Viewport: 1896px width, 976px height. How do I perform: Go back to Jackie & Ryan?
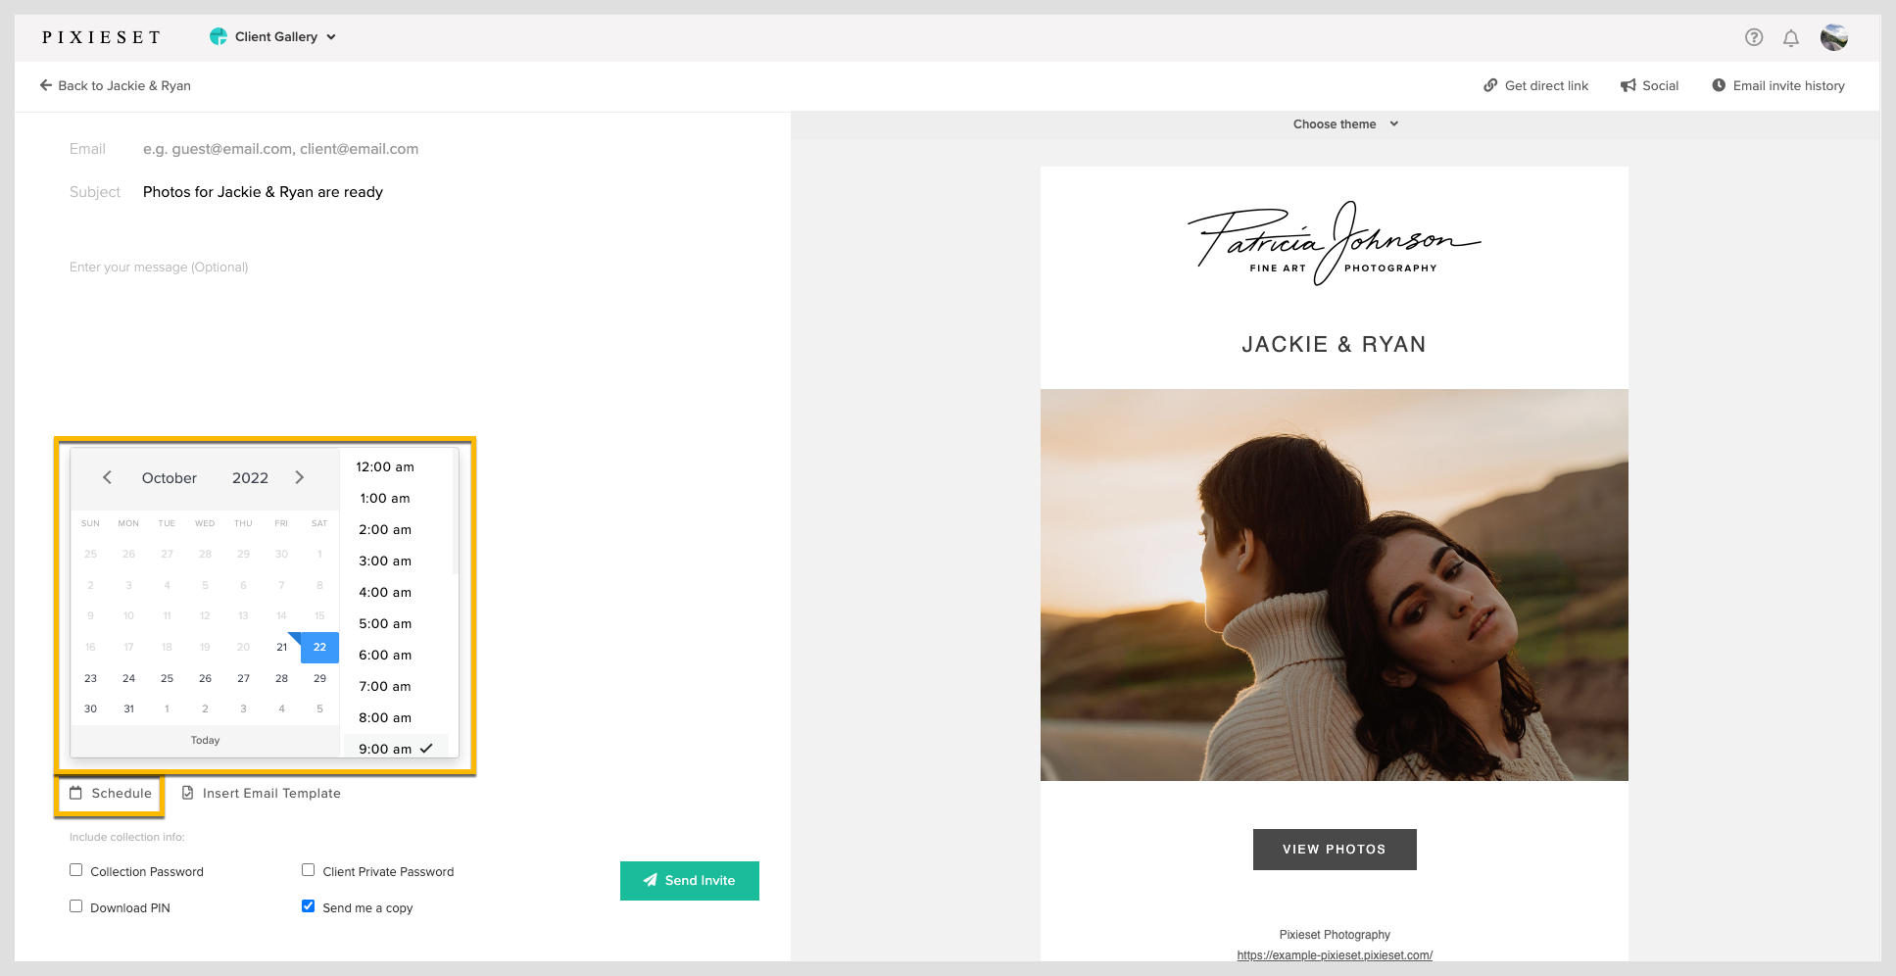click(x=115, y=85)
